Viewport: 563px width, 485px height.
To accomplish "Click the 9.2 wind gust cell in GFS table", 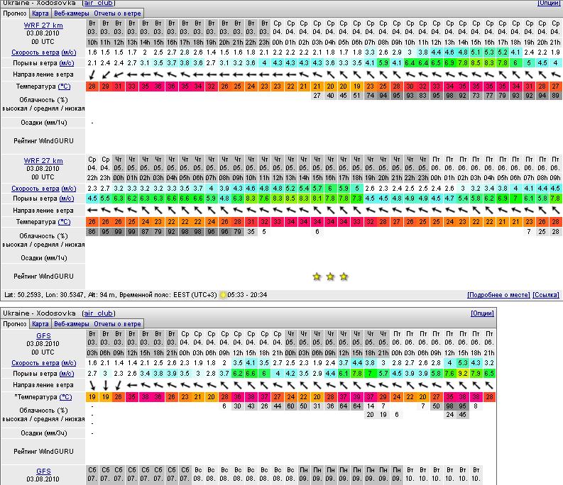I will tap(462, 373).
